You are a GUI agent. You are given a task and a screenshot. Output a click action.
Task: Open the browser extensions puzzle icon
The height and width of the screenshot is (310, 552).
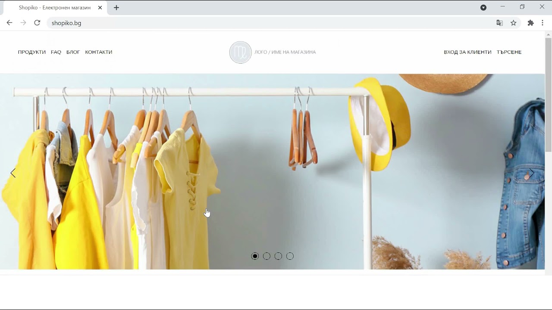(x=530, y=23)
